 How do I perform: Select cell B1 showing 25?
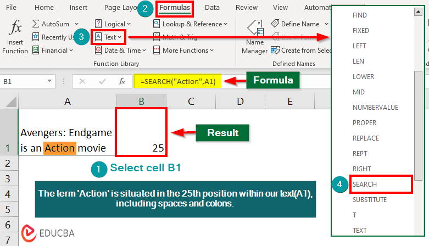(141, 132)
